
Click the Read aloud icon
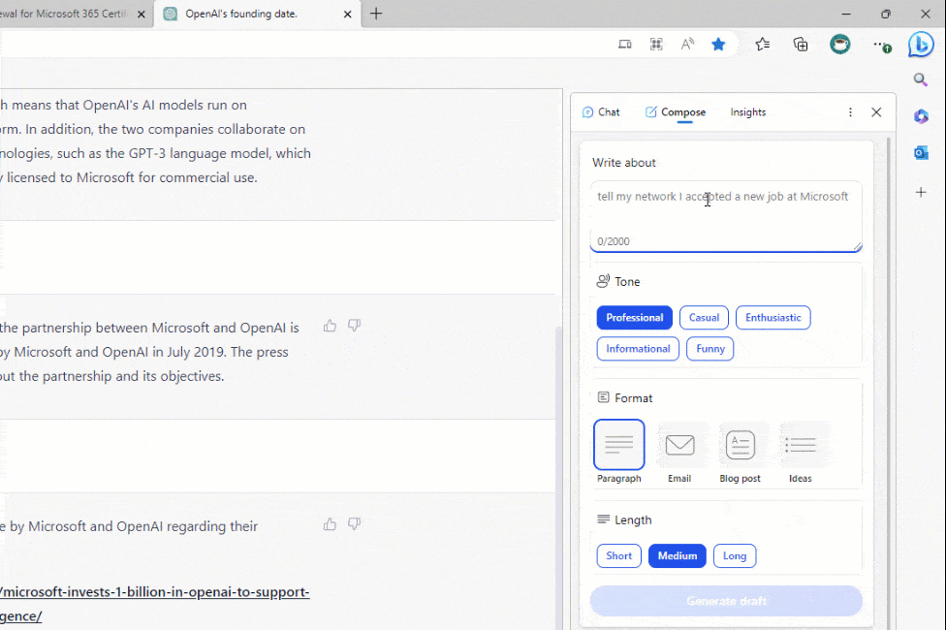(x=687, y=44)
